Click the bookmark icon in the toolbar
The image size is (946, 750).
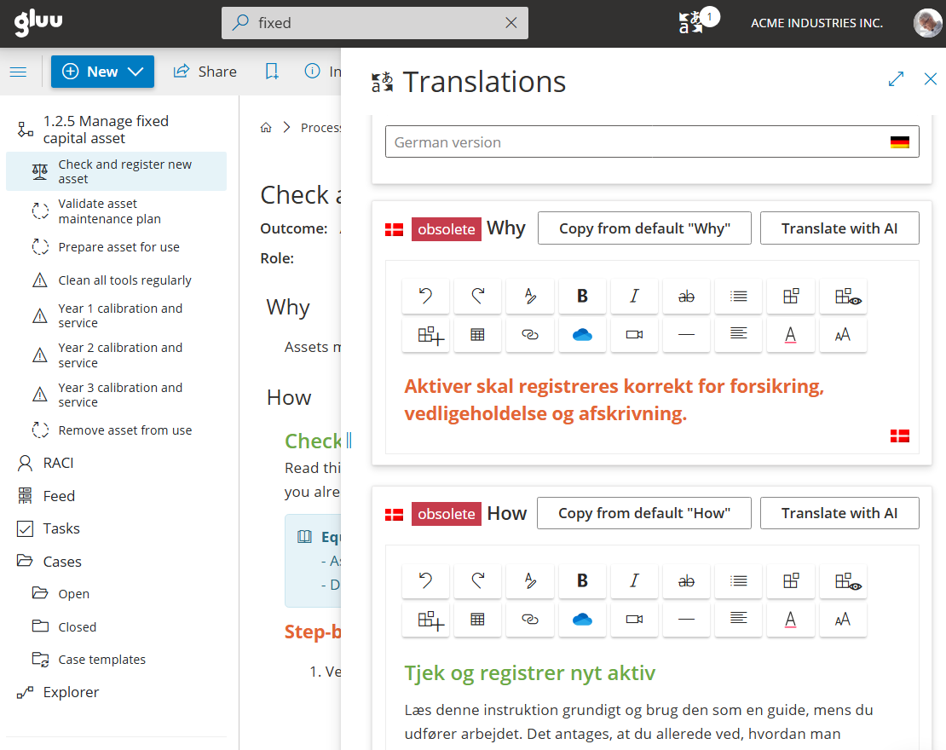272,72
